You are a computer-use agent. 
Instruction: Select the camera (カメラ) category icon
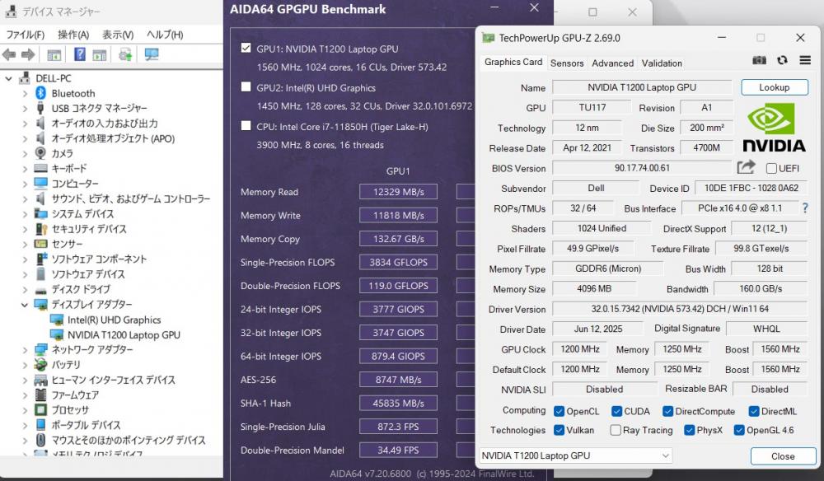pos(40,153)
